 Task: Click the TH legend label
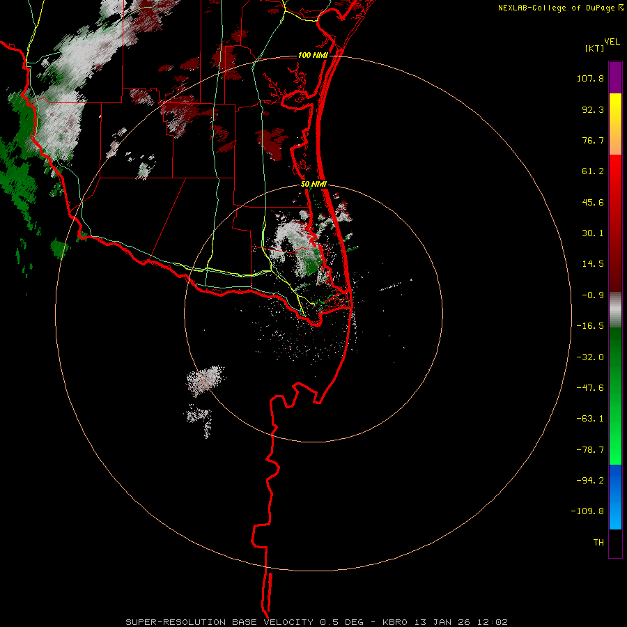coord(598,543)
